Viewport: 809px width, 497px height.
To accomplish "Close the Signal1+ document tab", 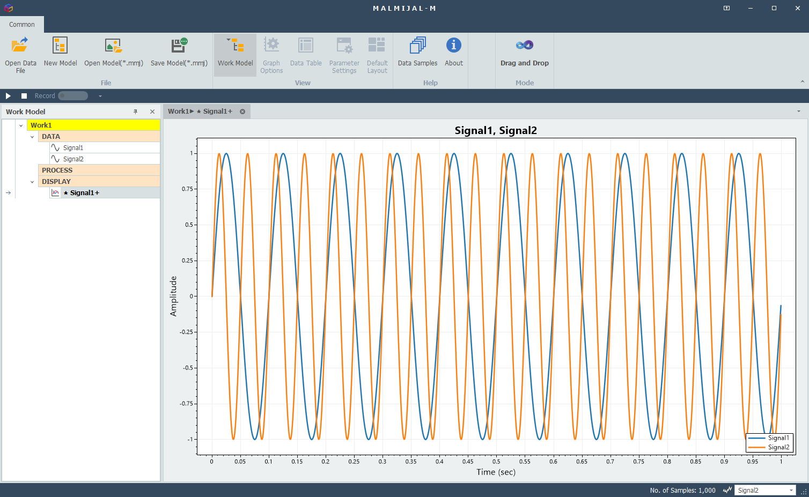I will click(242, 112).
